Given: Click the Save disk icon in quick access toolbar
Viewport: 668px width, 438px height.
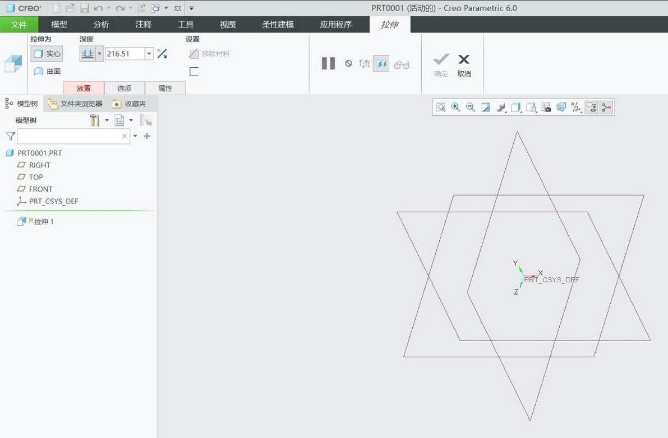Looking at the screenshot, I should pyautogui.click(x=85, y=8).
